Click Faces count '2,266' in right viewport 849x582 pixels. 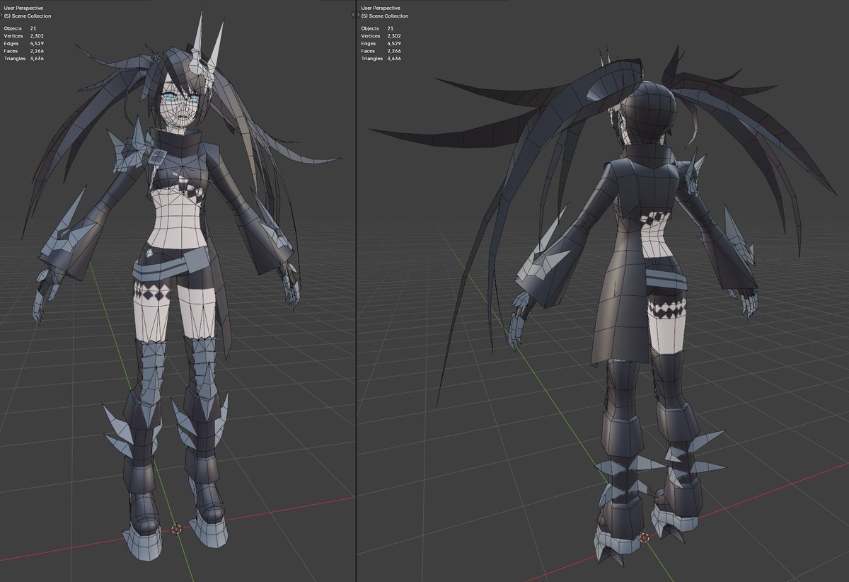pos(394,51)
